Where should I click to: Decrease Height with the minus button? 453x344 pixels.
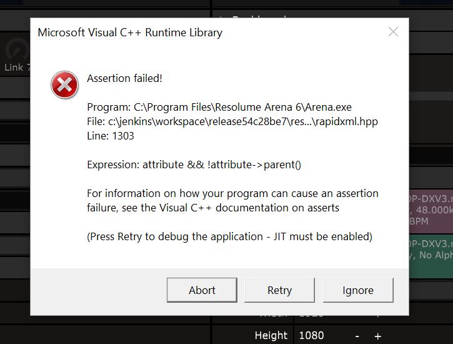[357, 336]
